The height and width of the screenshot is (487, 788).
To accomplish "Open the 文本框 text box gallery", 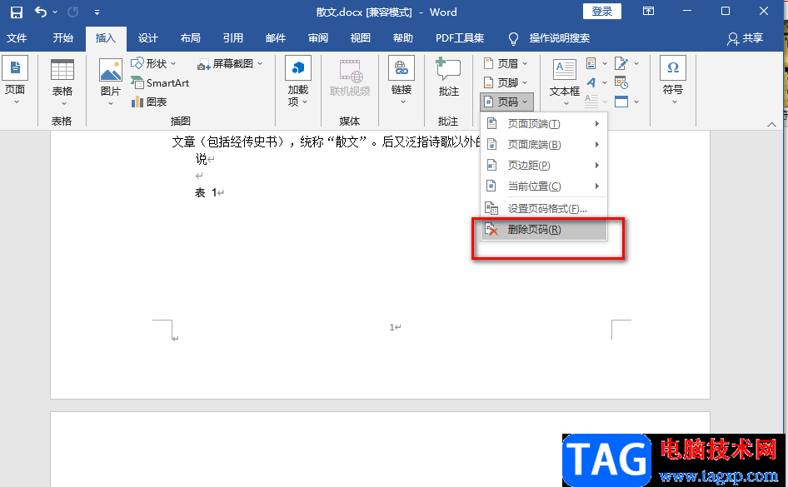I will pyautogui.click(x=565, y=82).
